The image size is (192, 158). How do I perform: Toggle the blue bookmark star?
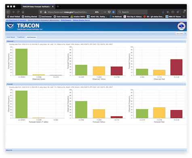[x=114, y=12]
